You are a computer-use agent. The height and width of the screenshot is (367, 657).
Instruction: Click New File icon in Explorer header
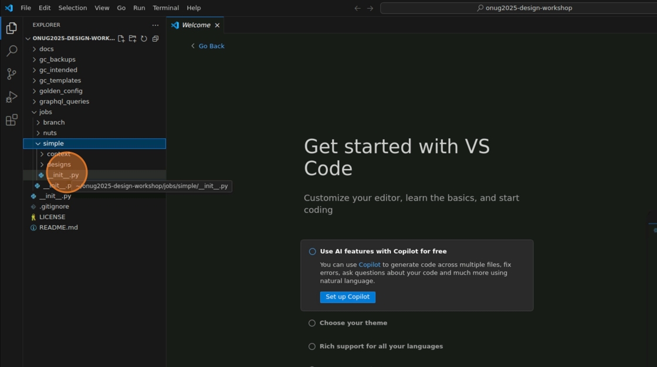[121, 39]
